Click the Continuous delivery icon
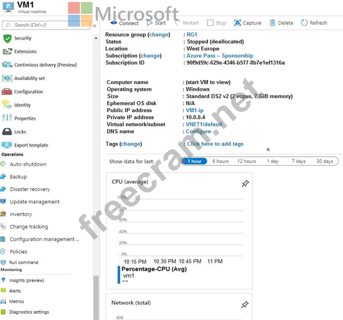Screen dimensions: 343x320 7,65
